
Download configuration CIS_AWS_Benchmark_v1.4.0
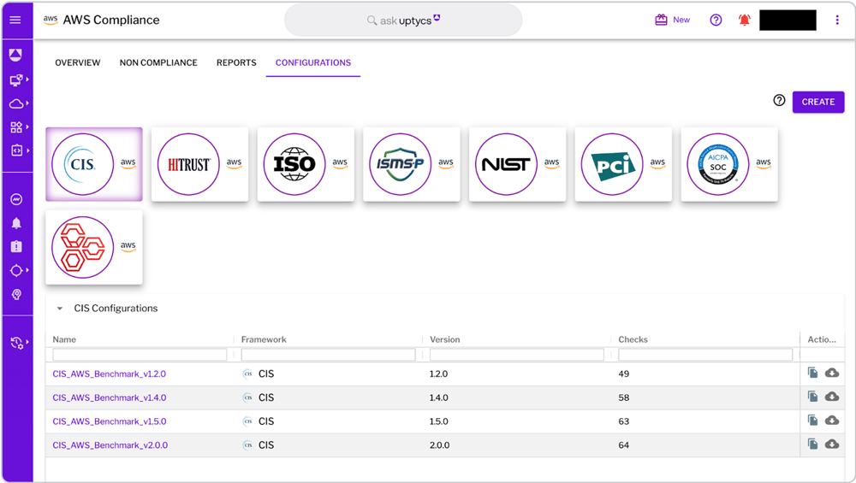pos(831,397)
